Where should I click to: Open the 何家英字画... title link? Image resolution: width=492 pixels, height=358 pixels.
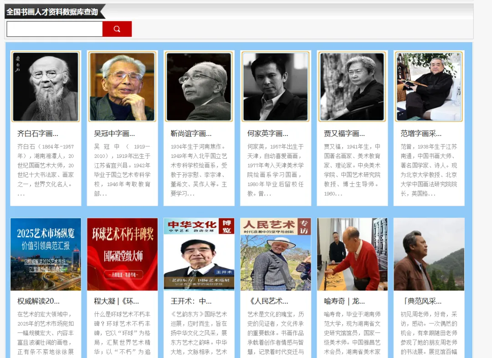268,134
